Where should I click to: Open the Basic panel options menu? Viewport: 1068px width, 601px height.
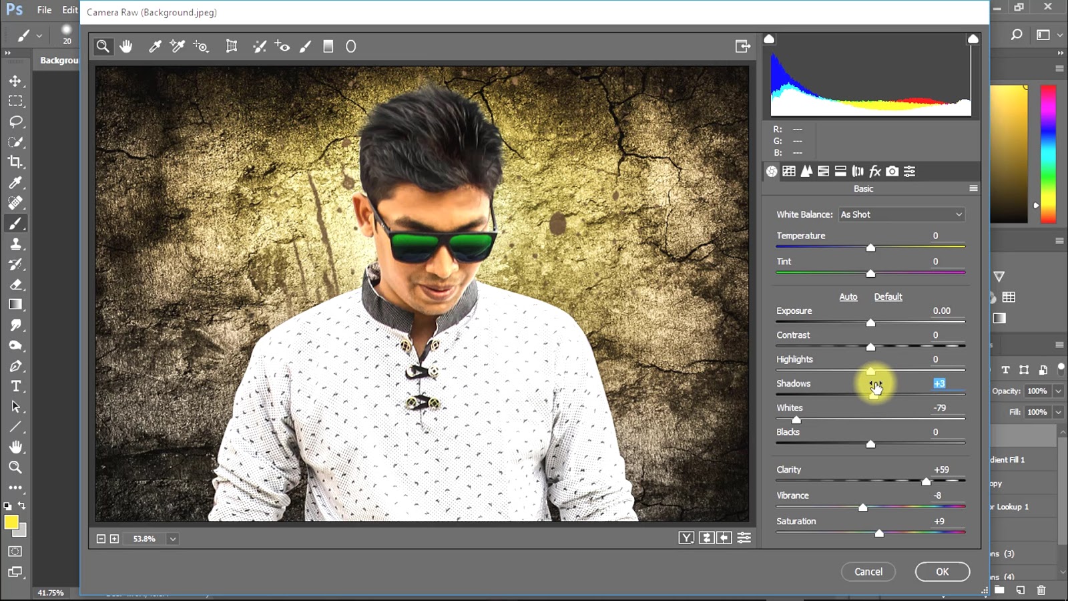point(973,189)
